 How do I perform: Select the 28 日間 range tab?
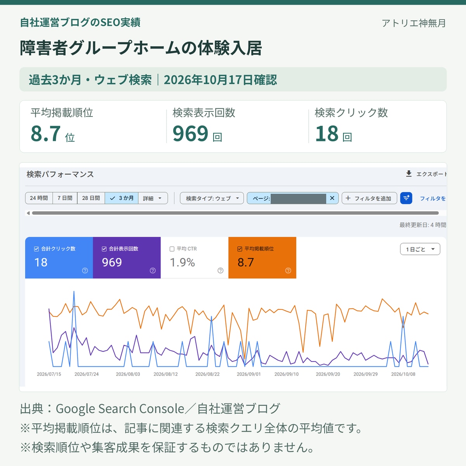[x=91, y=198]
